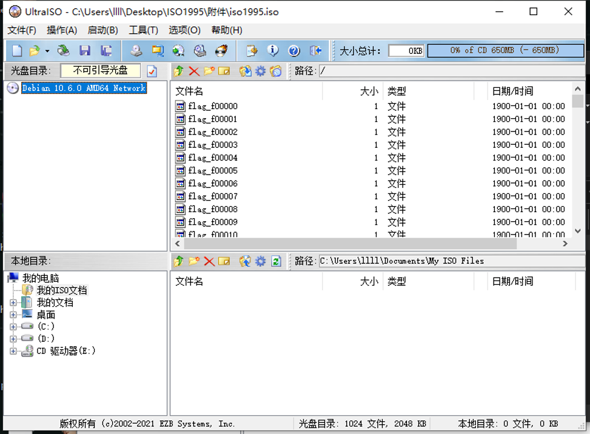Click gear icon in local pane toolbar
The width and height of the screenshot is (590, 434).
coord(260,261)
